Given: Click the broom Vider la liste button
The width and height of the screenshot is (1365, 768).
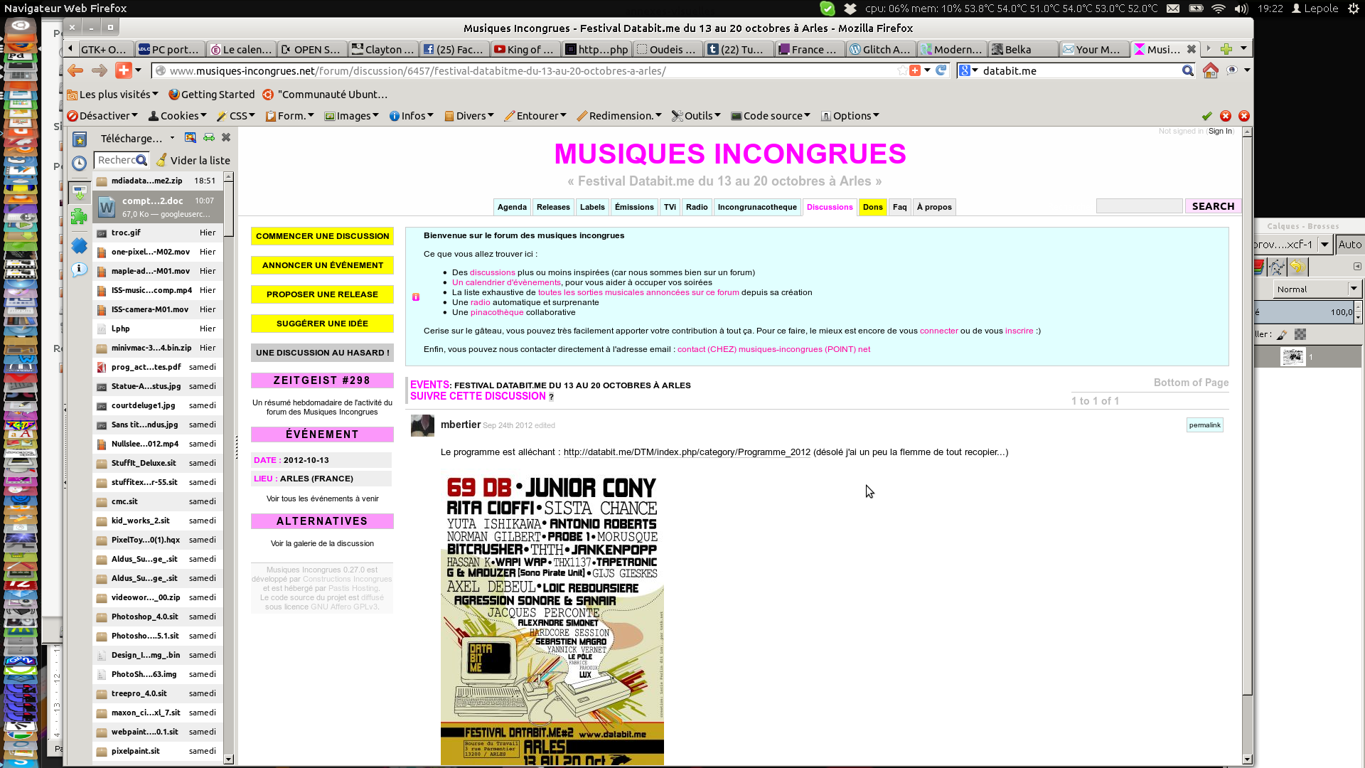Looking at the screenshot, I should [x=193, y=160].
